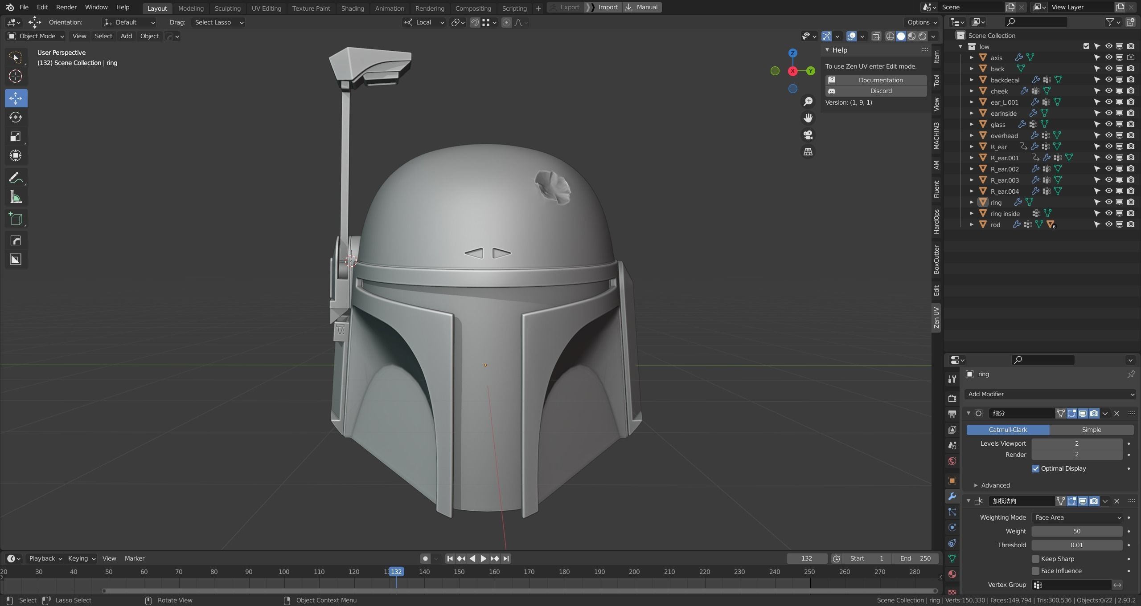Click the Import button in top bar
The width and height of the screenshot is (1141, 606).
tap(603, 7)
